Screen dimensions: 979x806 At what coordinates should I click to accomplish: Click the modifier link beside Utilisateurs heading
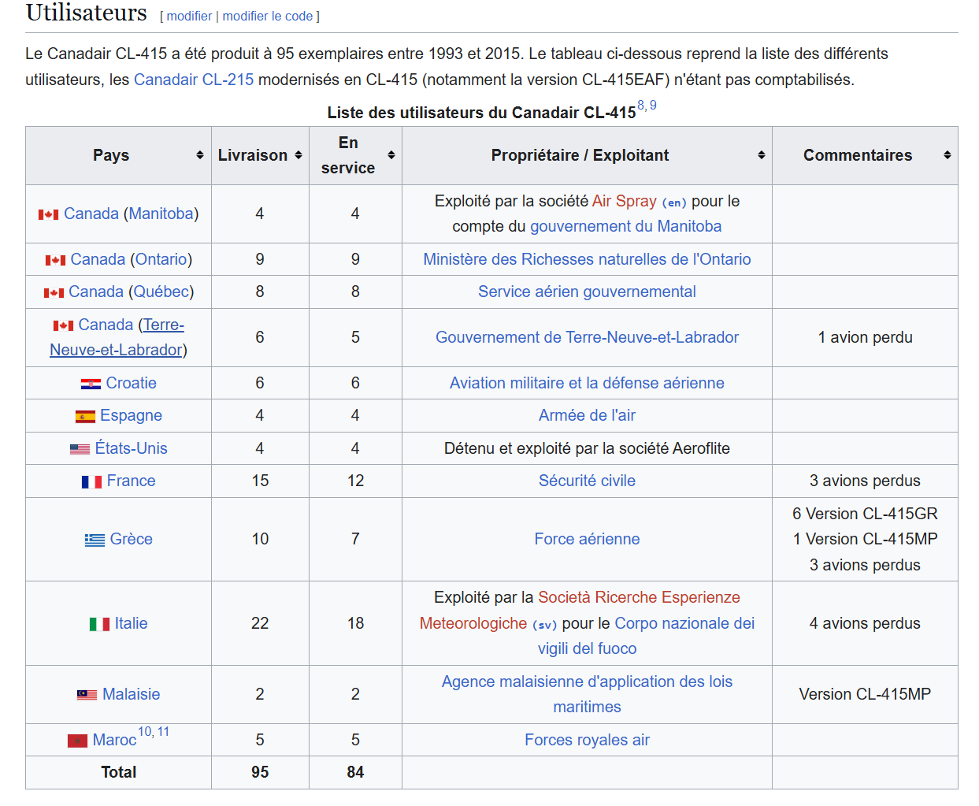coord(189,16)
